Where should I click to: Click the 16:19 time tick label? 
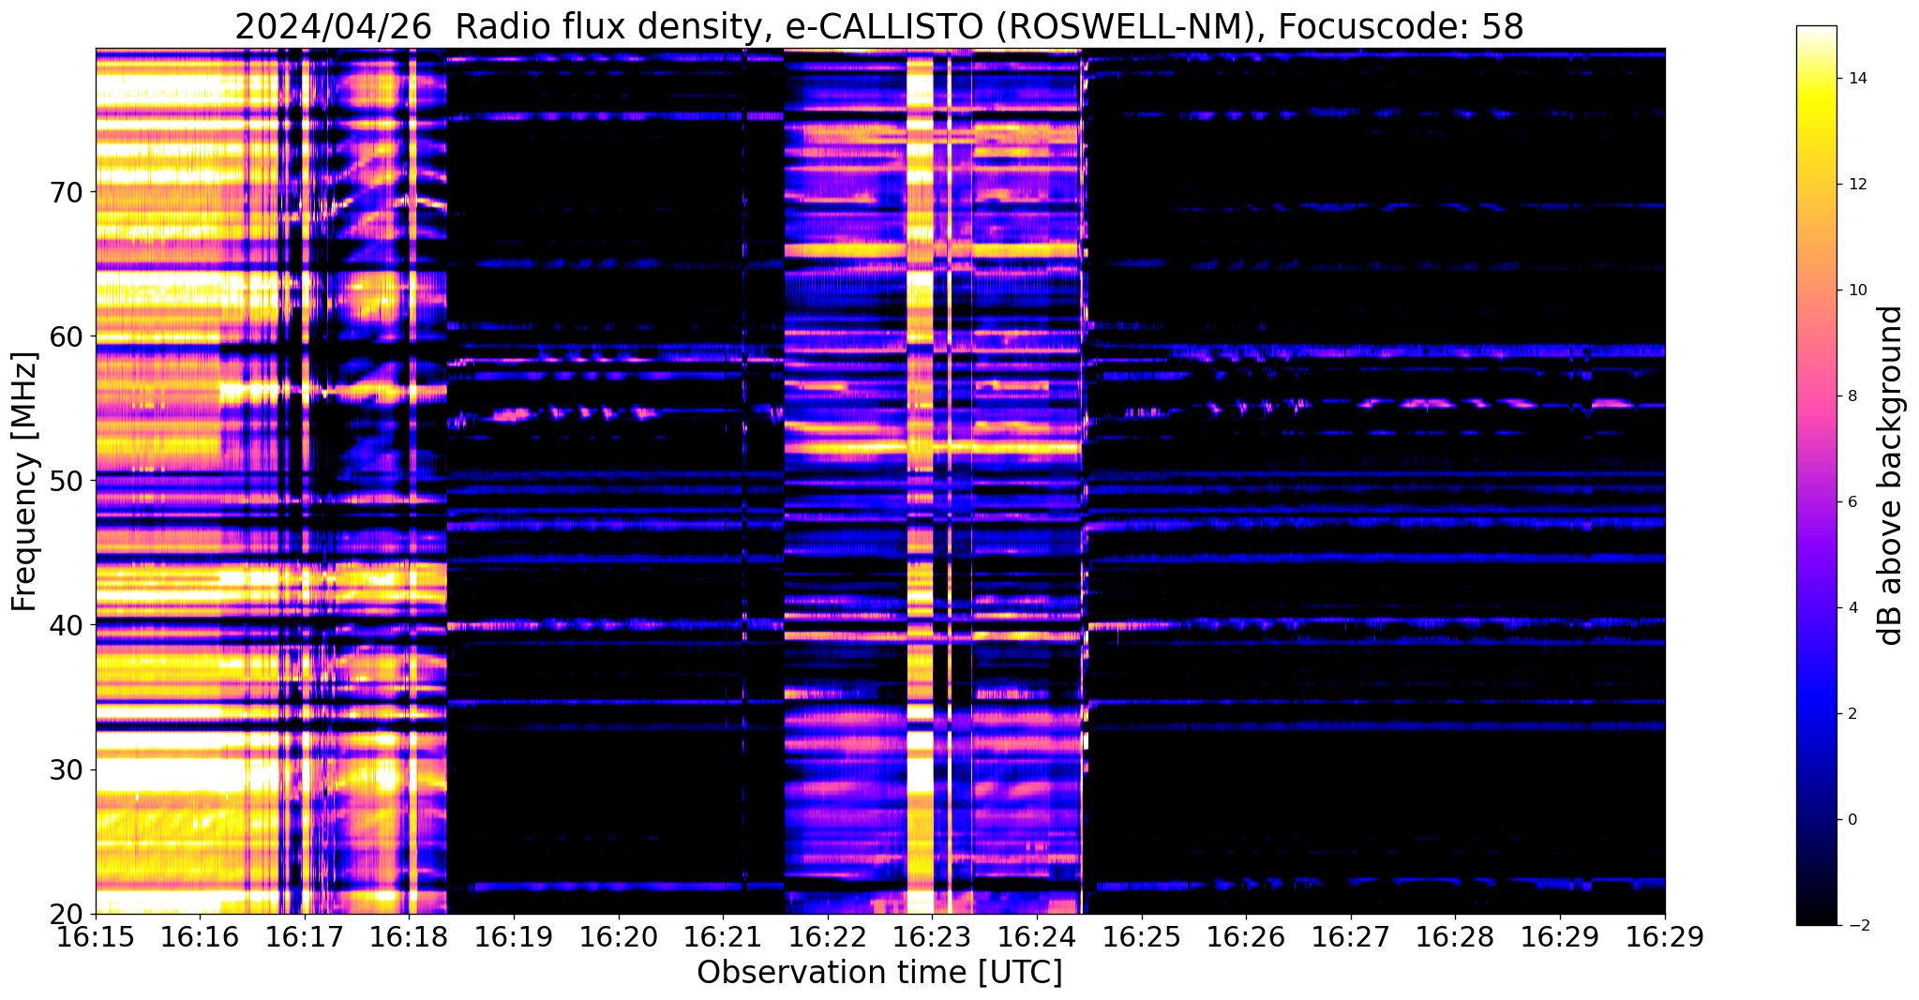(514, 936)
